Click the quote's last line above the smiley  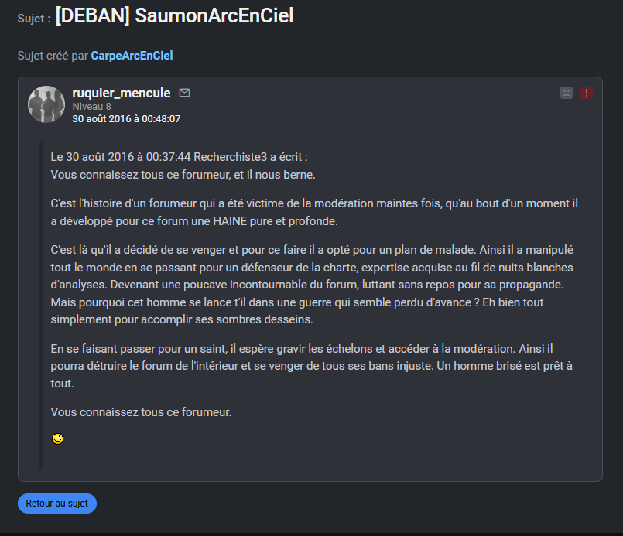click(x=141, y=411)
